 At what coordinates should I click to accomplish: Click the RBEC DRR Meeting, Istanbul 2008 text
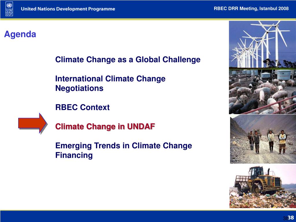[x=251, y=8]
